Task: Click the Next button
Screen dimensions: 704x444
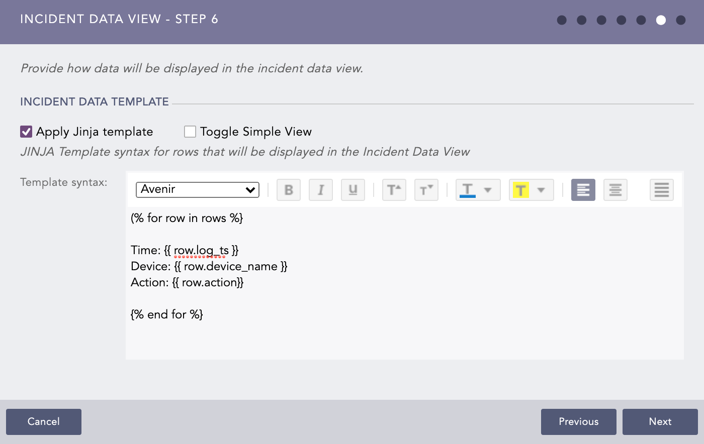Action: point(660,421)
